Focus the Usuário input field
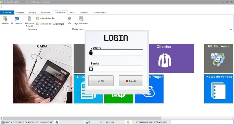The height and width of the screenshot is (125, 234). tap(118, 53)
